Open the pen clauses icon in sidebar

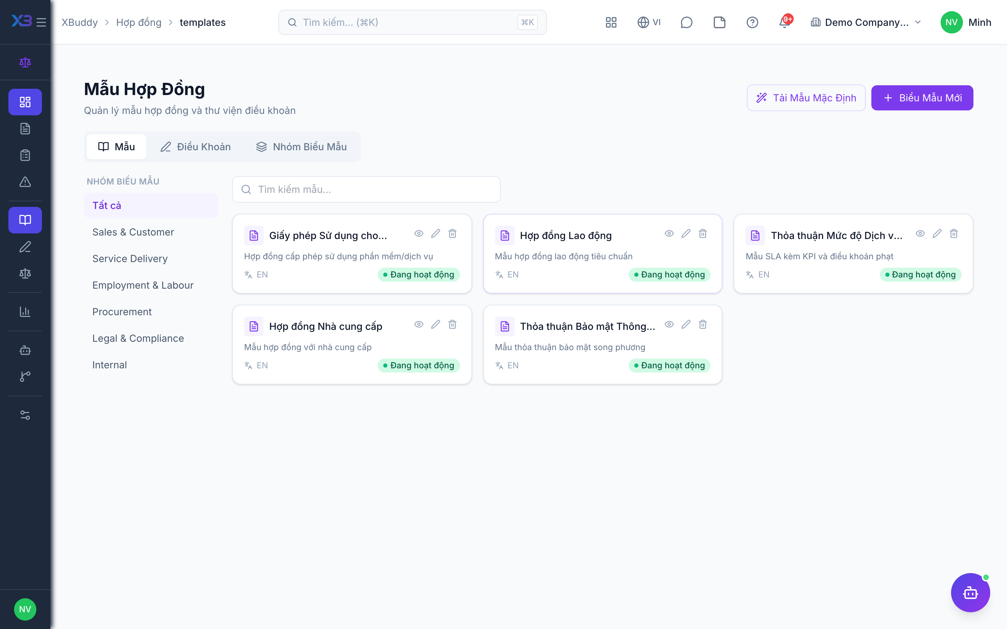point(25,247)
